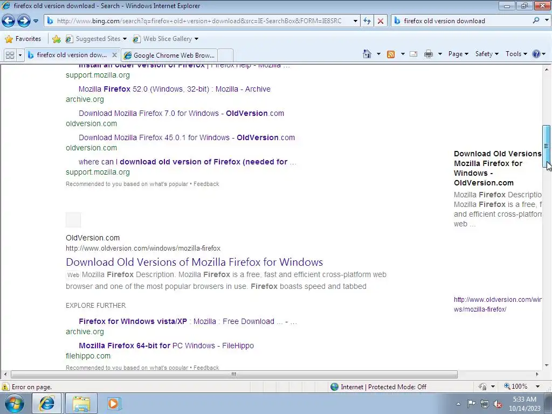The image size is (552, 414).
Task: Open where can I download old version link
Action: (187, 162)
